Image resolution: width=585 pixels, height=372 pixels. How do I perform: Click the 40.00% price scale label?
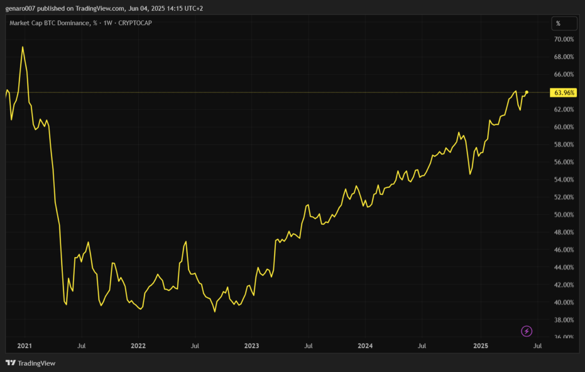564,302
